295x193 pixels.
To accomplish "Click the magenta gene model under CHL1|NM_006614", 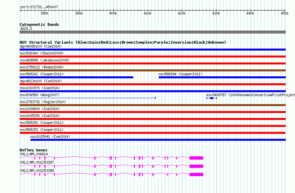I will point(111,158).
